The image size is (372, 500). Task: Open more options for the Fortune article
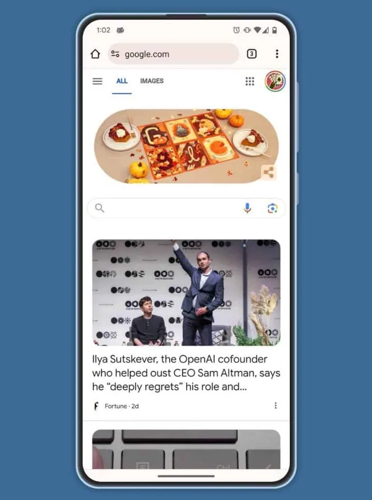point(275,405)
